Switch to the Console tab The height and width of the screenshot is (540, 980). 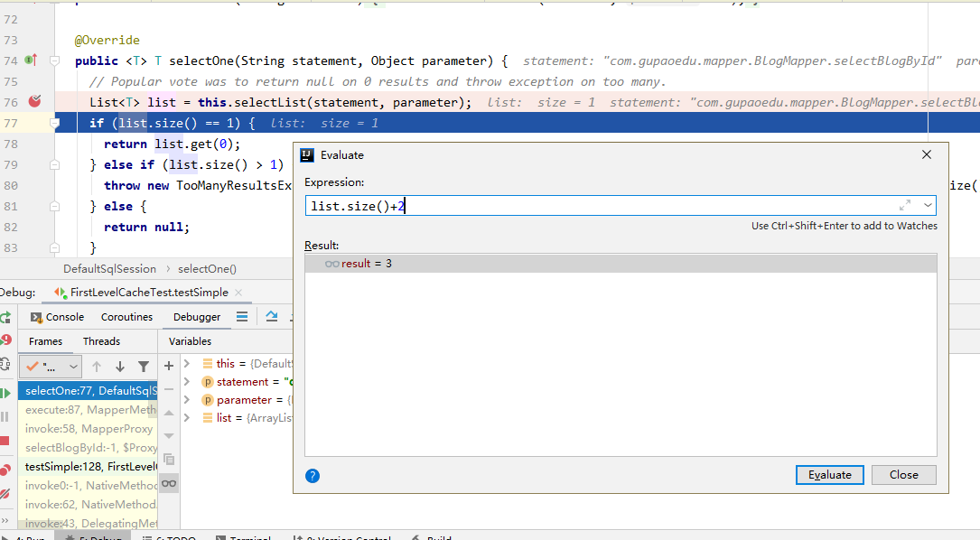pyautogui.click(x=57, y=317)
